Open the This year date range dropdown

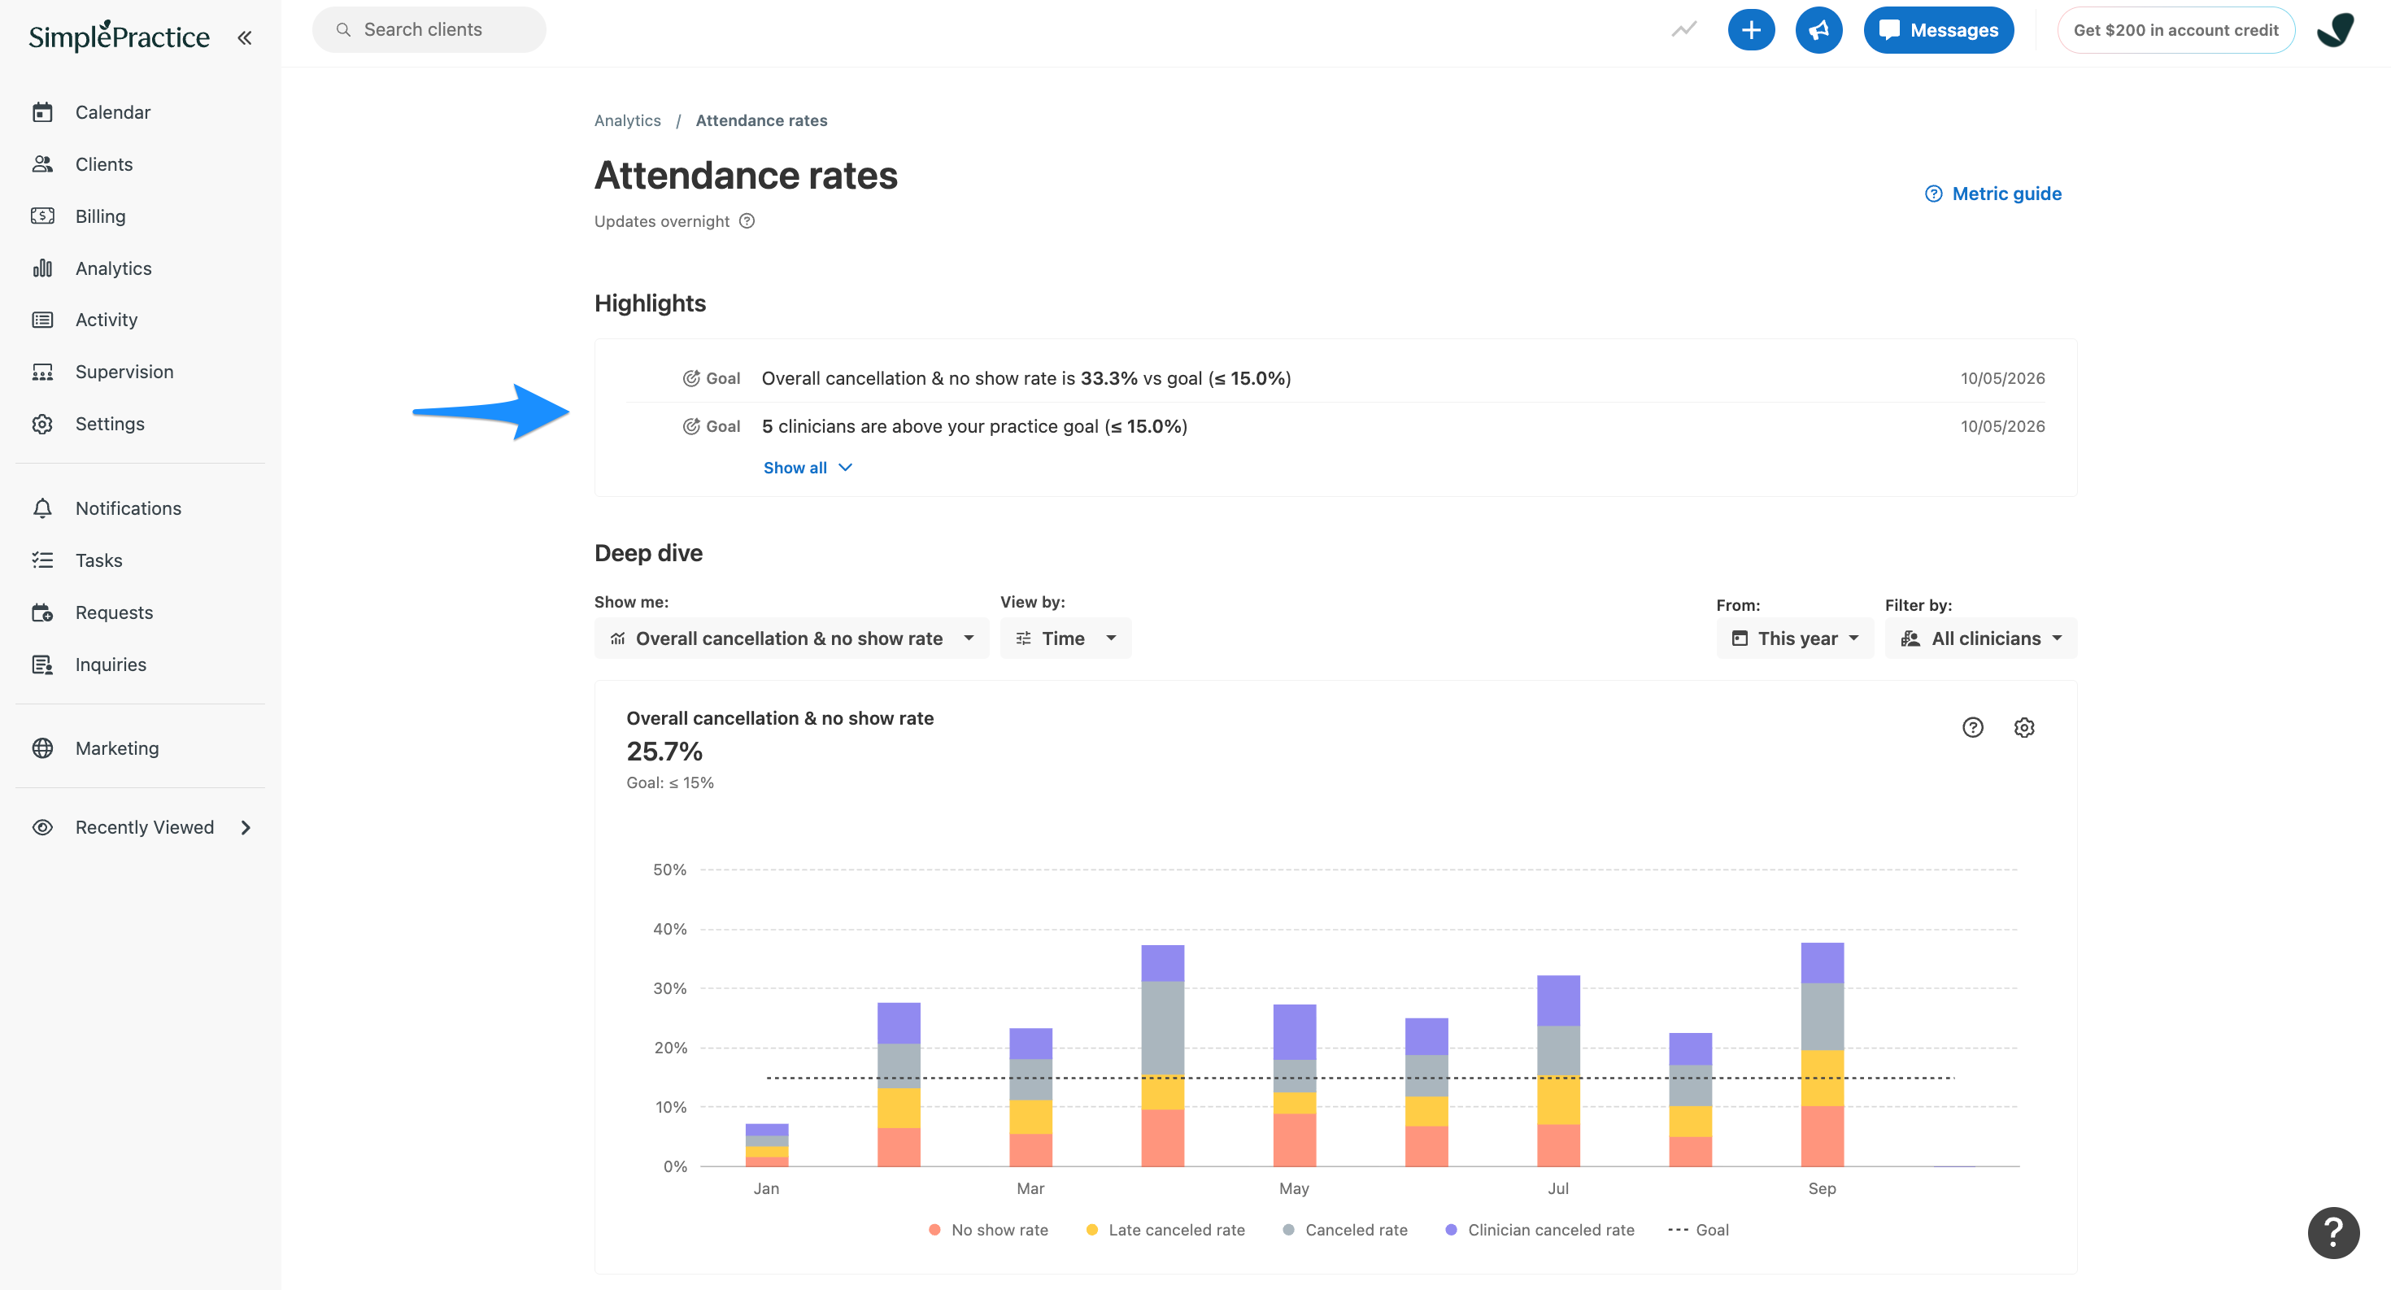(1794, 638)
